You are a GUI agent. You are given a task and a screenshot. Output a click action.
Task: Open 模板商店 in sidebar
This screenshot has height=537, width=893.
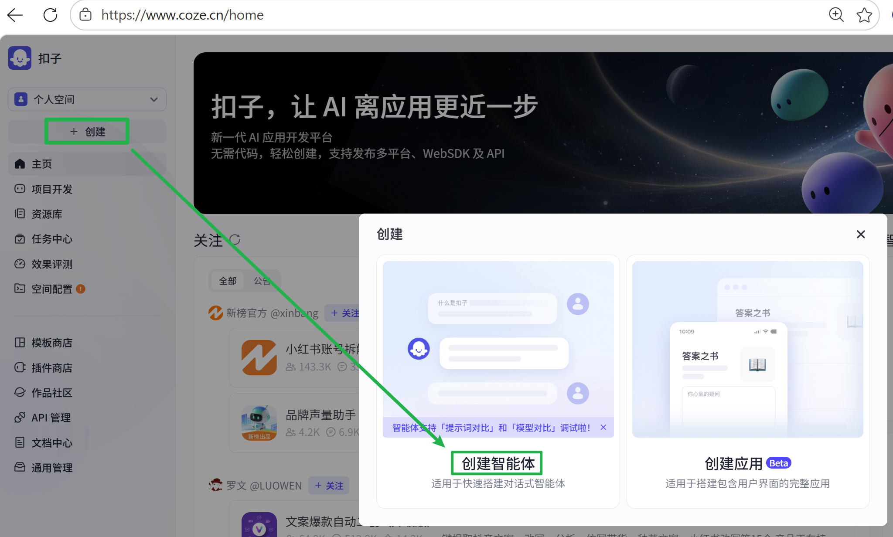point(51,343)
